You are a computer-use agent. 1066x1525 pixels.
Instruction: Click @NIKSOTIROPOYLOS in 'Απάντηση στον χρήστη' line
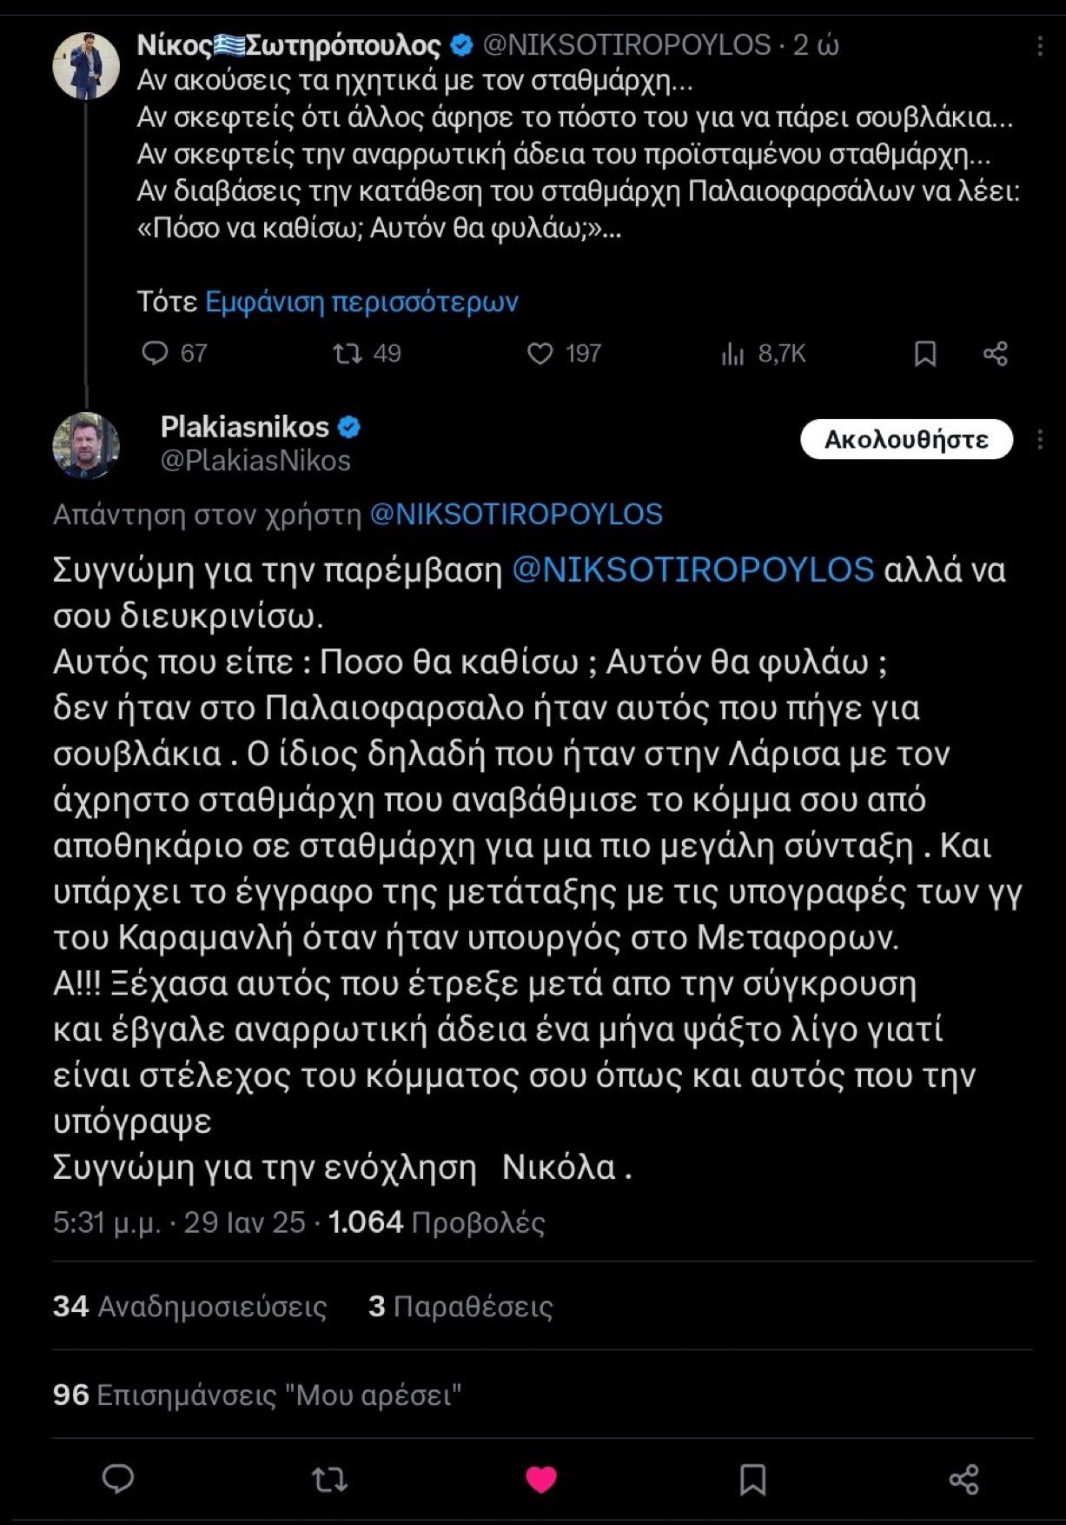[x=516, y=514]
